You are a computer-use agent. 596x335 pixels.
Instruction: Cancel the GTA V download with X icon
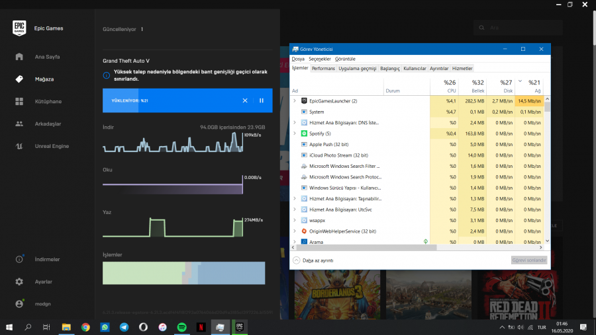[x=244, y=100]
